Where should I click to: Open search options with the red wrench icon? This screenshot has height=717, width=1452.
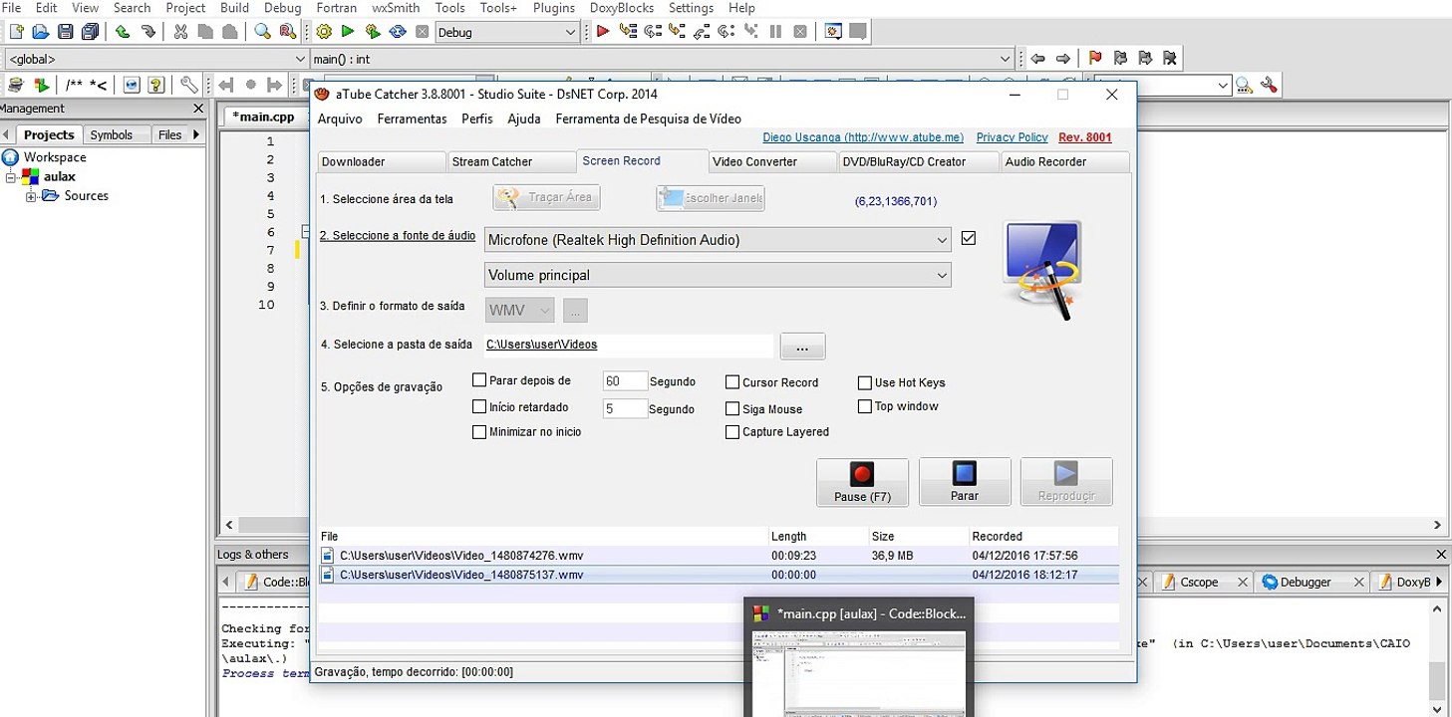[x=1270, y=86]
